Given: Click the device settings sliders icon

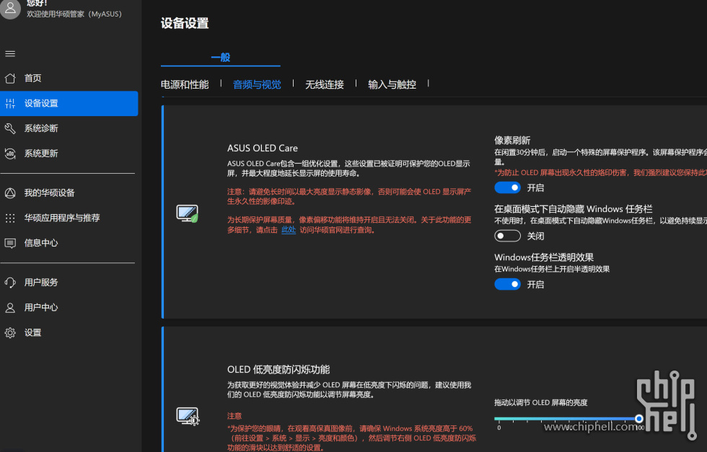Looking at the screenshot, I should 10,103.
